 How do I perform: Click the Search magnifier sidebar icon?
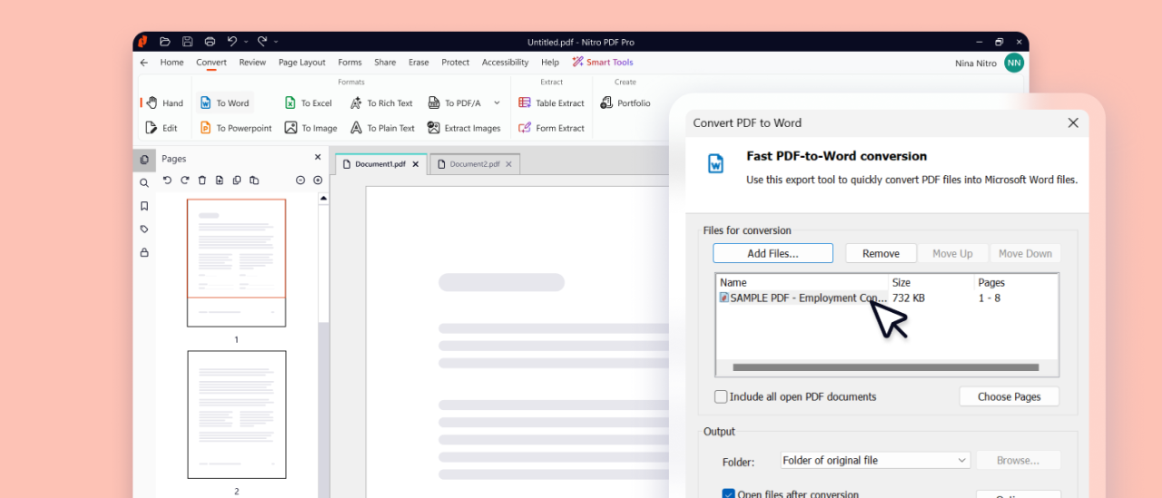click(x=144, y=183)
